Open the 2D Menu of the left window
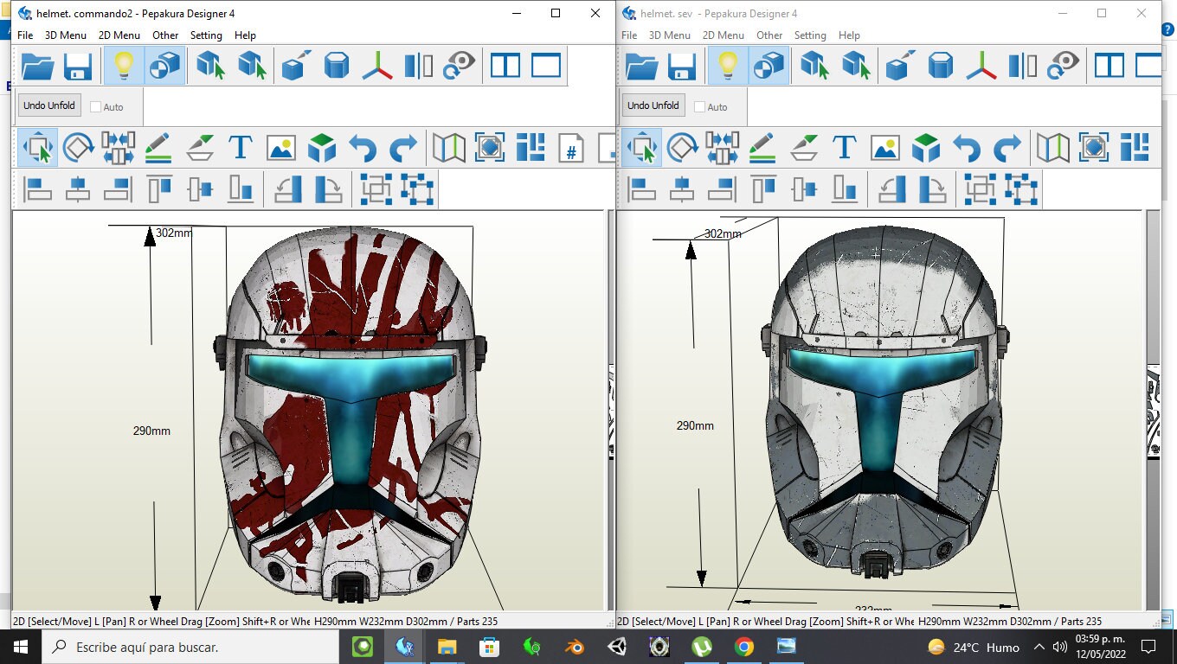This screenshot has width=1177, height=664. click(x=119, y=35)
